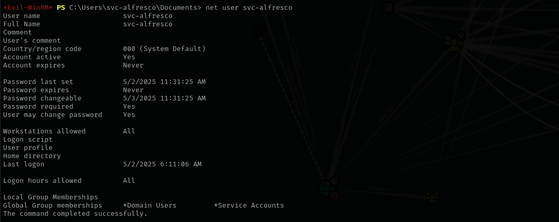Select the OU node at the top of the graph

388,7
